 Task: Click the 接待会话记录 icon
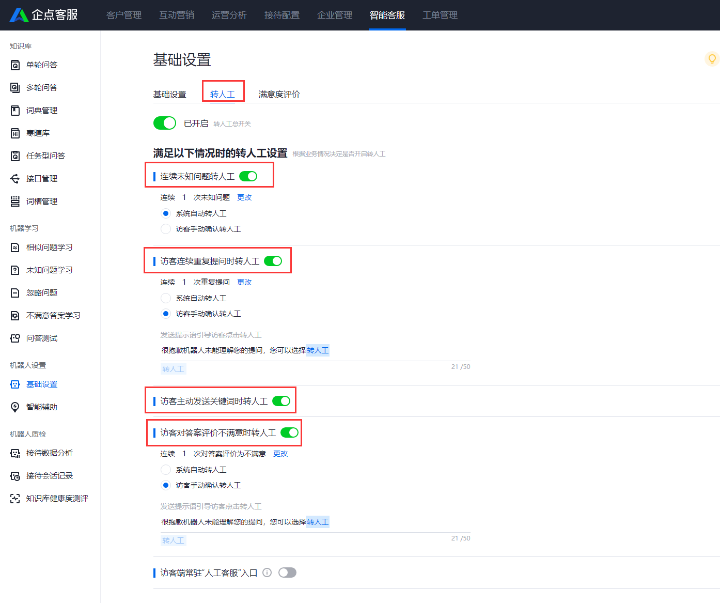click(15, 476)
